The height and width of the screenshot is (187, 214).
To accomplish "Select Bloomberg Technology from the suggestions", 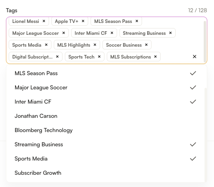I will (x=105, y=130).
